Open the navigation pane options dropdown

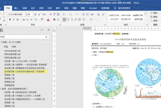pos(42,30)
